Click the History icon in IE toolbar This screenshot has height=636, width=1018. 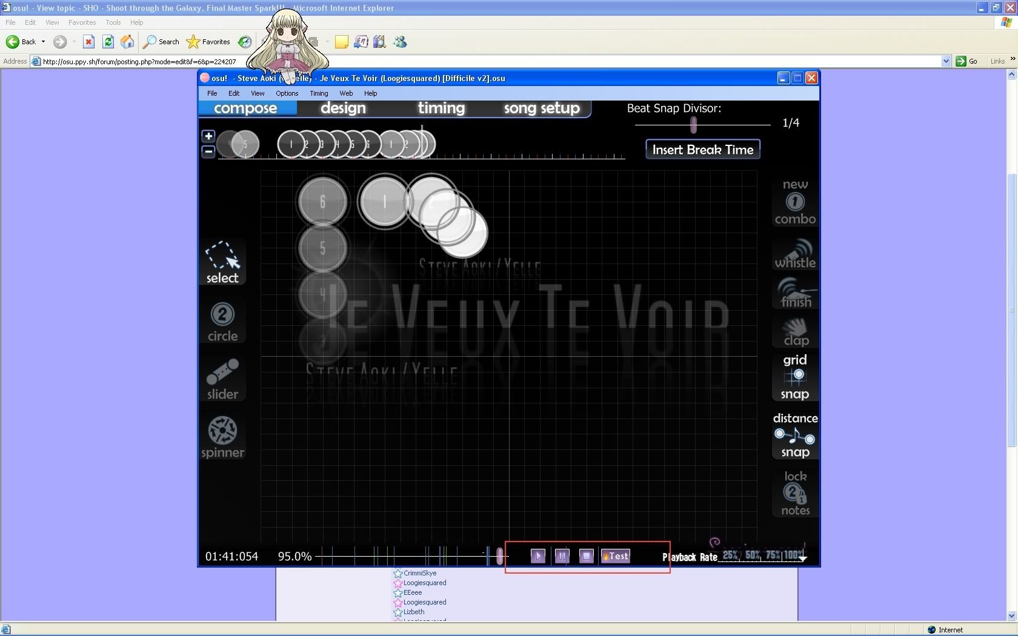(x=245, y=42)
